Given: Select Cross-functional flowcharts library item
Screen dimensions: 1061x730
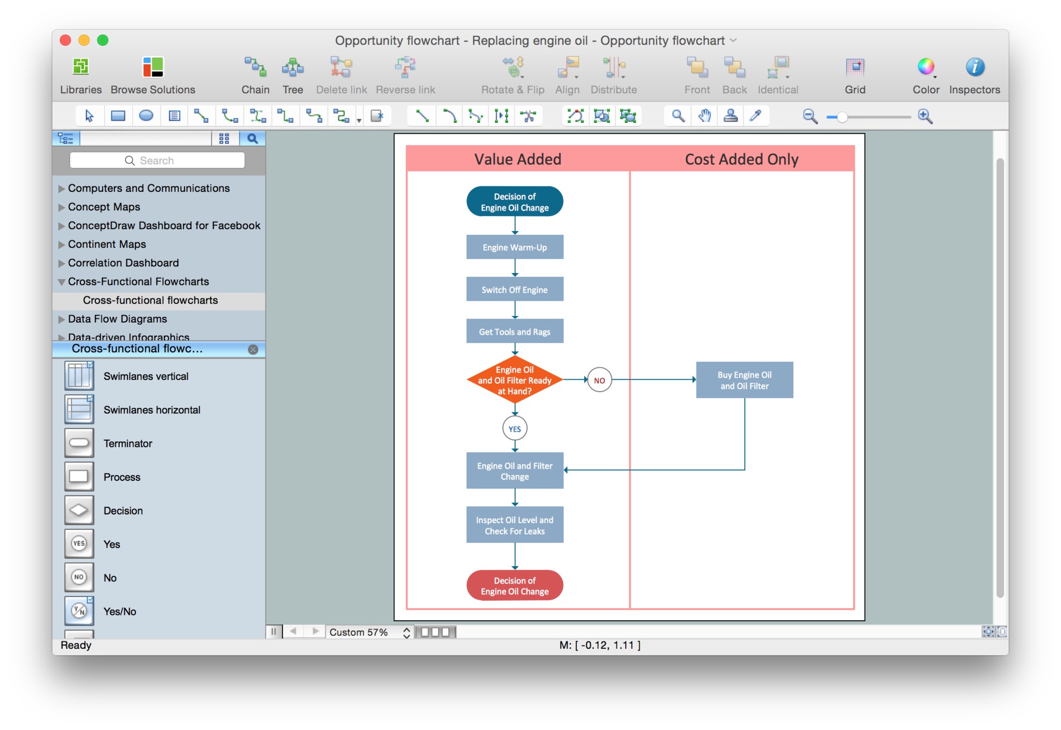Looking at the screenshot, I should point(150,300).
